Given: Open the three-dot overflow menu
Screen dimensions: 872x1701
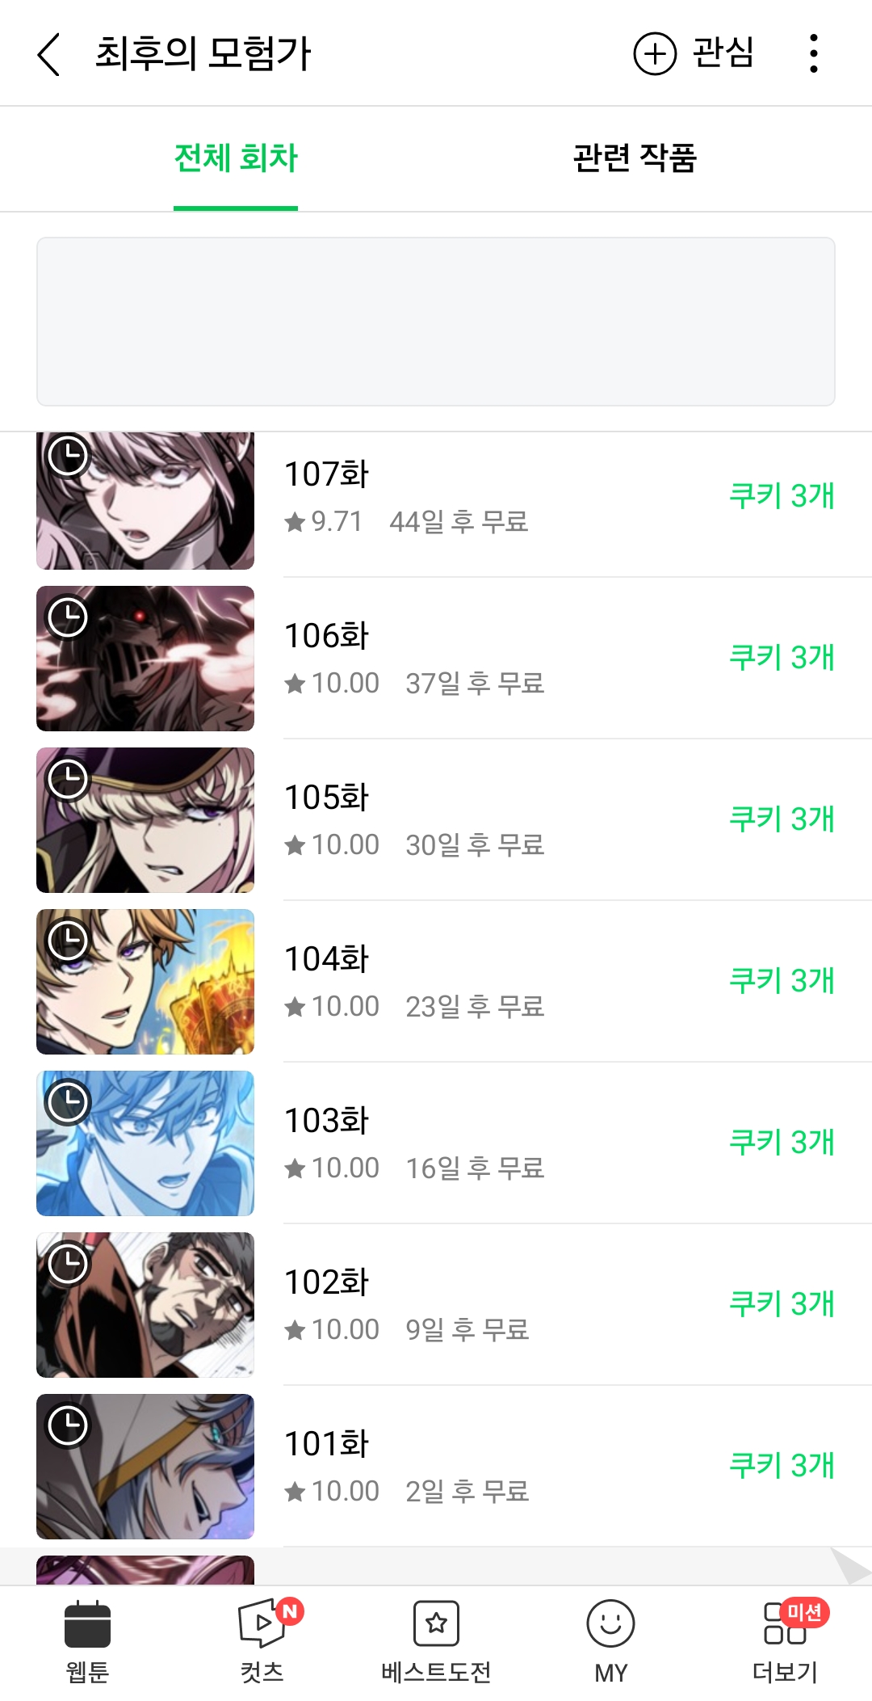Looking at the screenshot, I should click(813, 53).
